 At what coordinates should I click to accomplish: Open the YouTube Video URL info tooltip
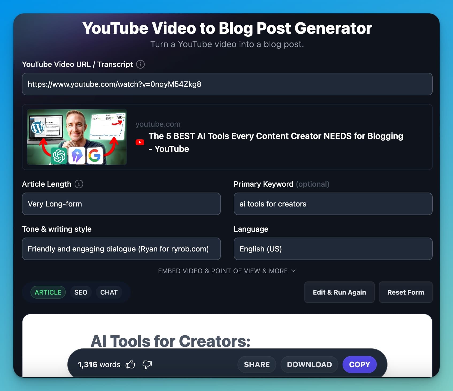140,64
